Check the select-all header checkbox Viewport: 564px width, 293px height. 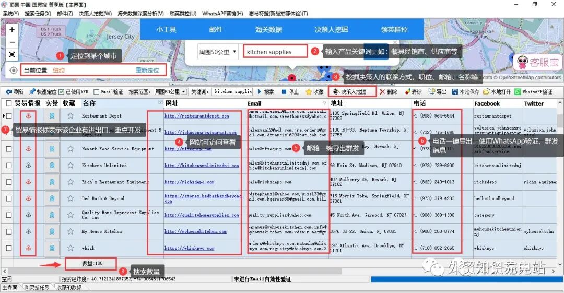[x=9, y=103]
